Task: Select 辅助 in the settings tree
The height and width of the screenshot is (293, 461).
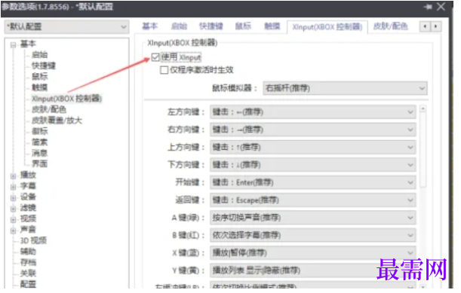Action: [x=28, y=252]
